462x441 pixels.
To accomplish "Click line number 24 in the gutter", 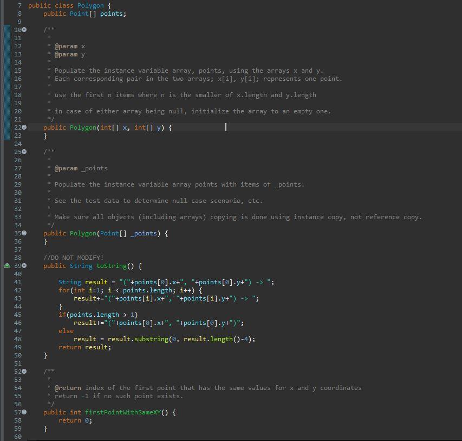I will [x=18, y=144].
